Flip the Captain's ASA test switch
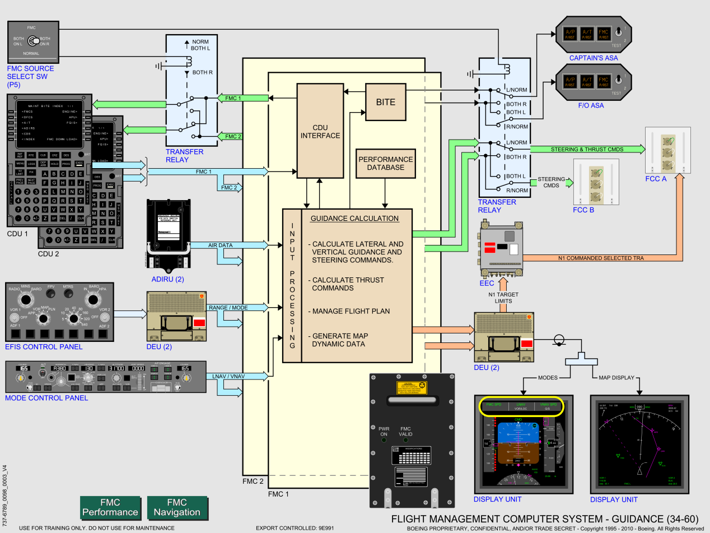 pos(619,33)
